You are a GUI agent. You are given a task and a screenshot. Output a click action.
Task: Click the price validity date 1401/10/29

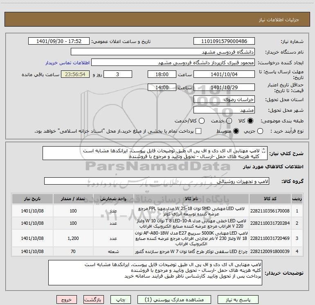pos(224,87)
